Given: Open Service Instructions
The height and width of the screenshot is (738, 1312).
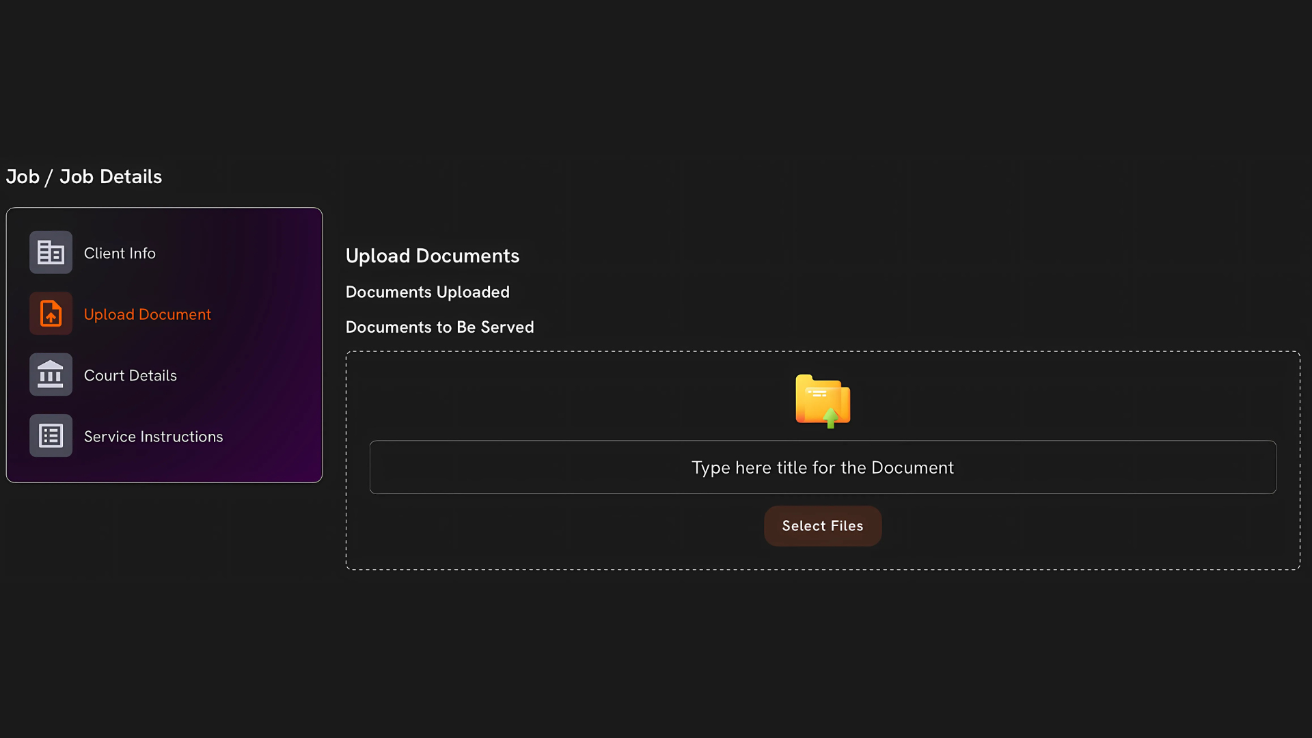Looking at the screenshot, I should pyautogui.click(x=153, y=436).
